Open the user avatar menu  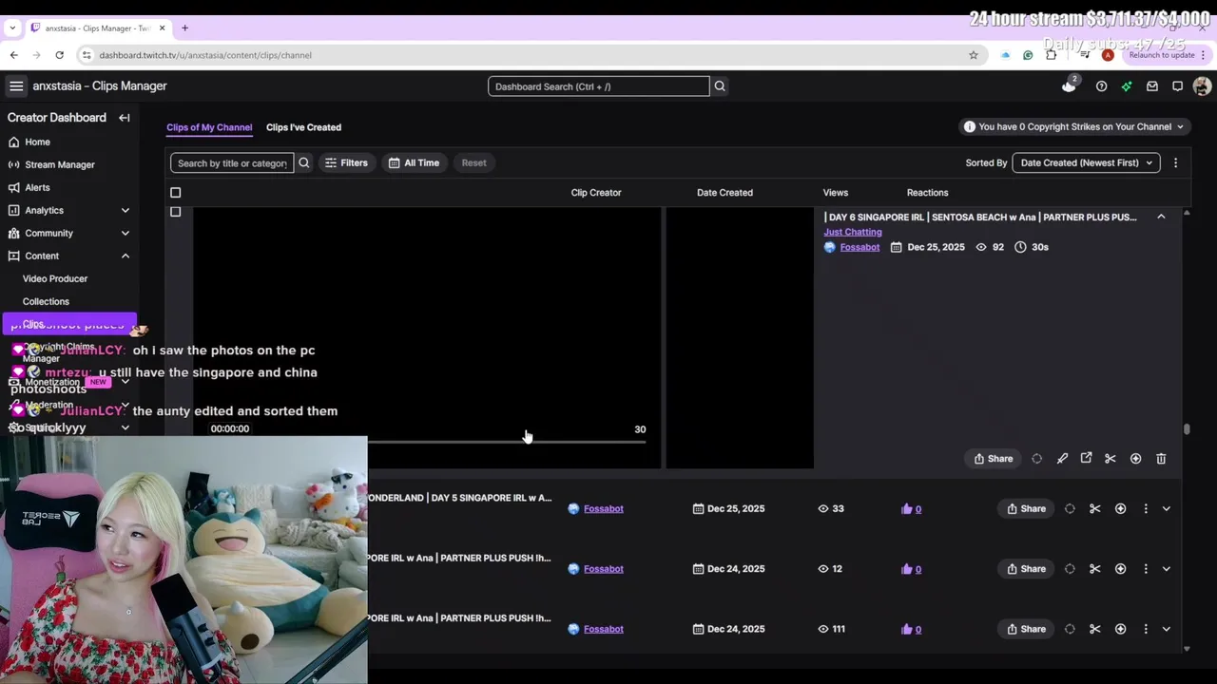[1202, 86]
